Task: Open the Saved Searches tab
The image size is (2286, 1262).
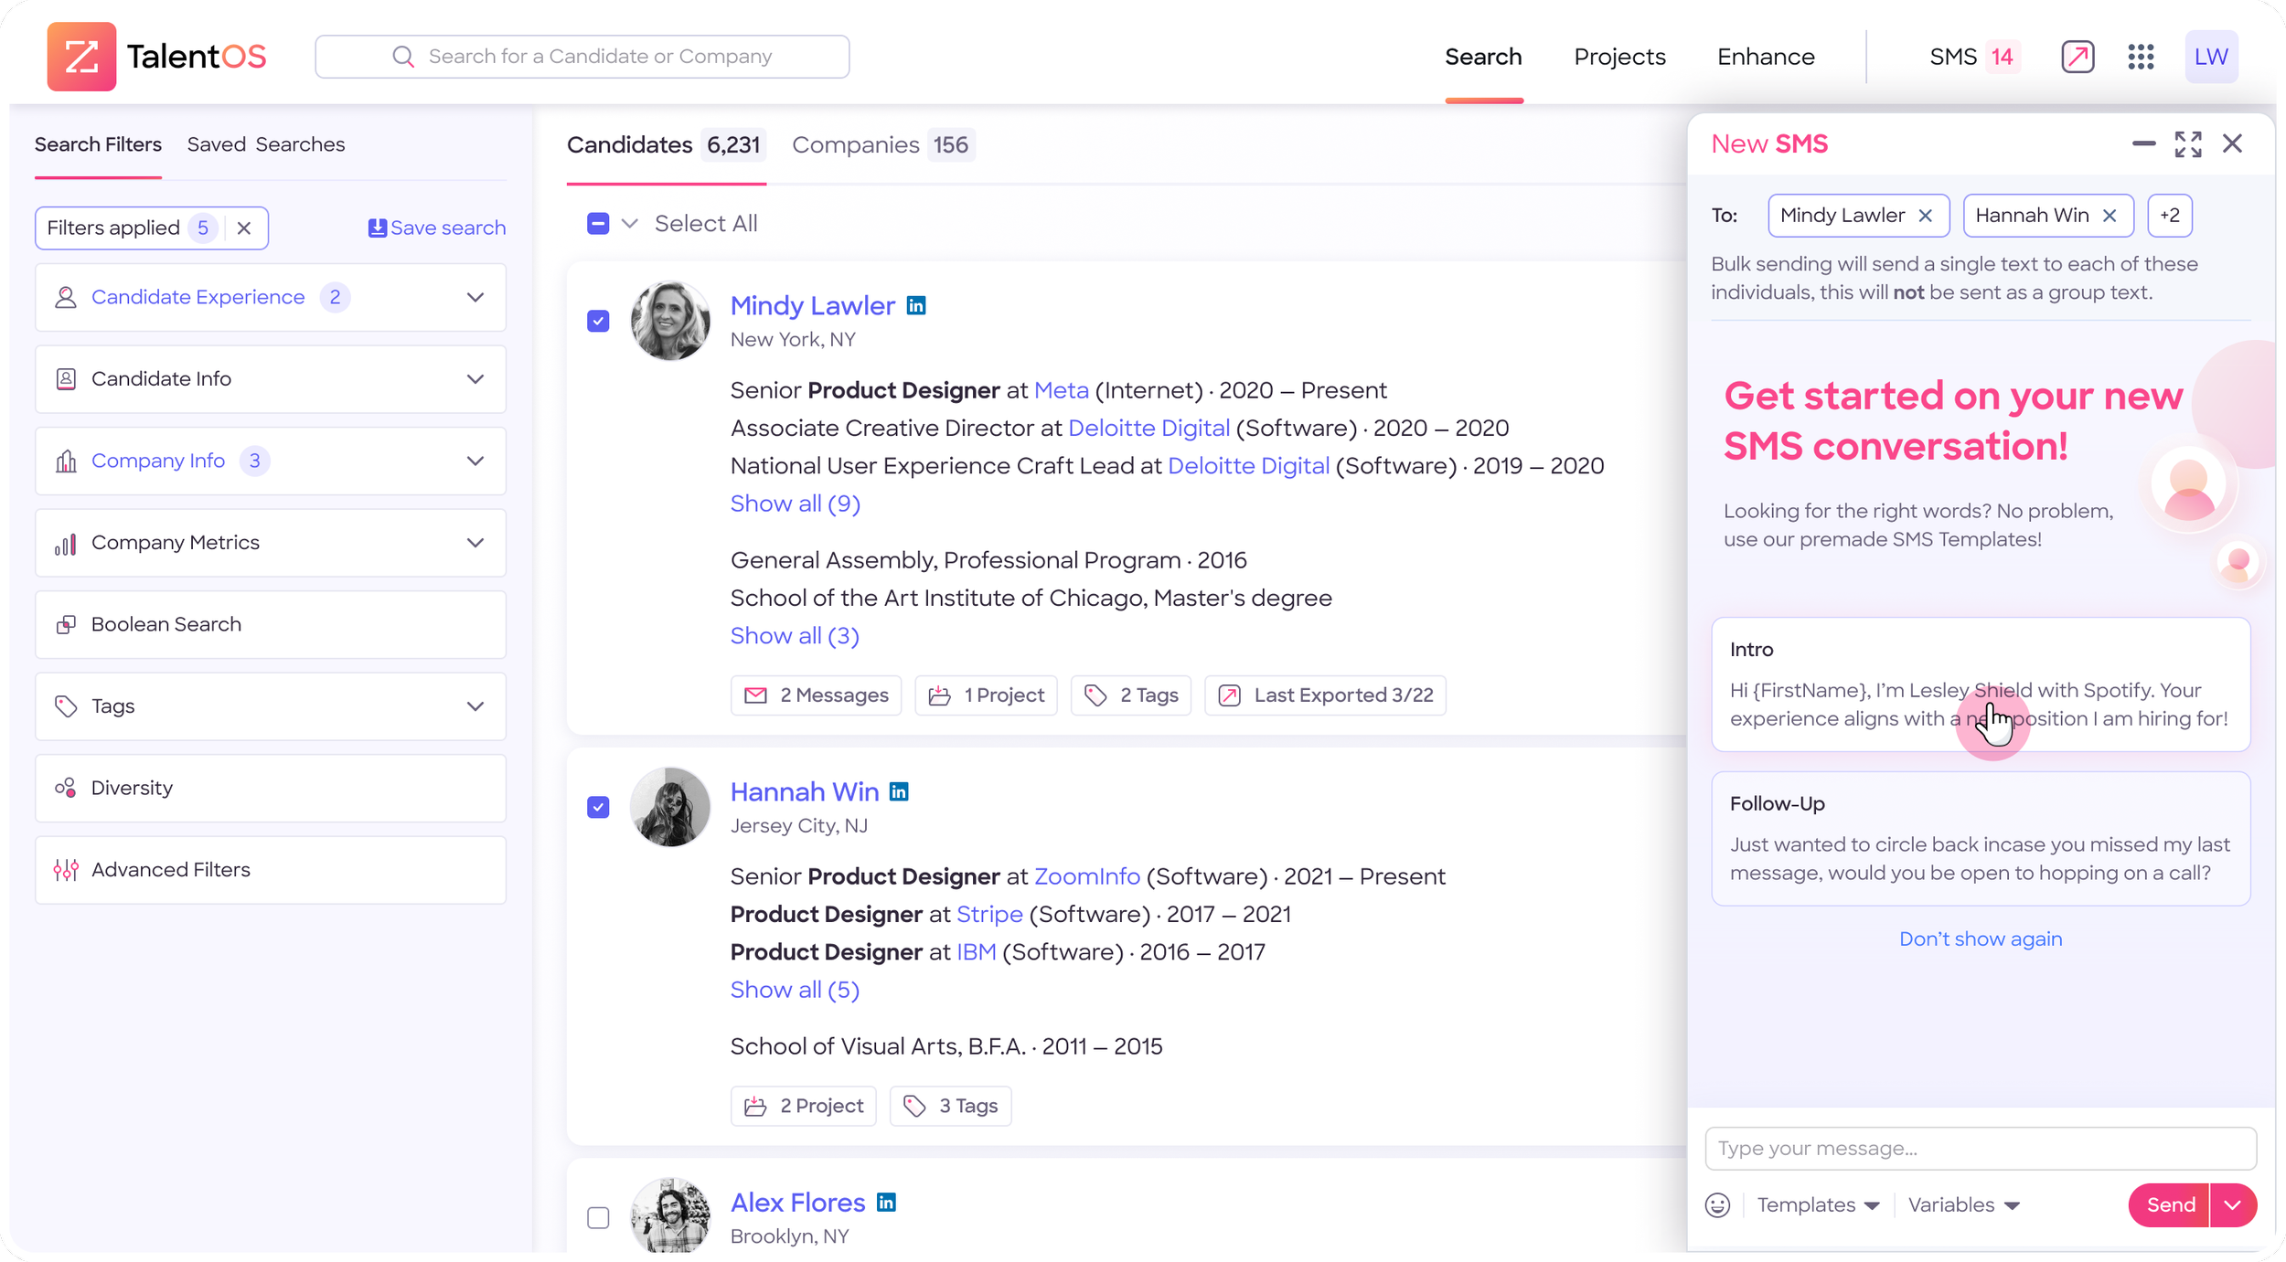Action: coord(266,144)
